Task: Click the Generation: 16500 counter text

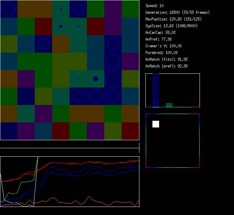Action: click(x=178, y=12)
